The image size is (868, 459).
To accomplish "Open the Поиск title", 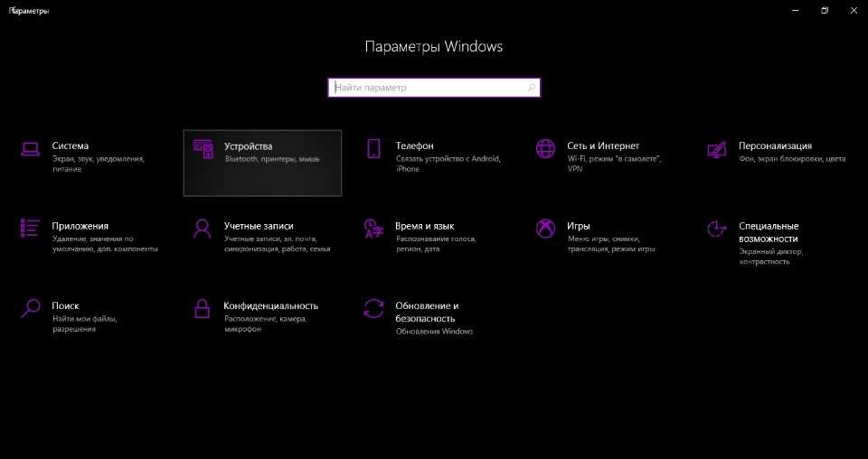I will click(65, 305).
